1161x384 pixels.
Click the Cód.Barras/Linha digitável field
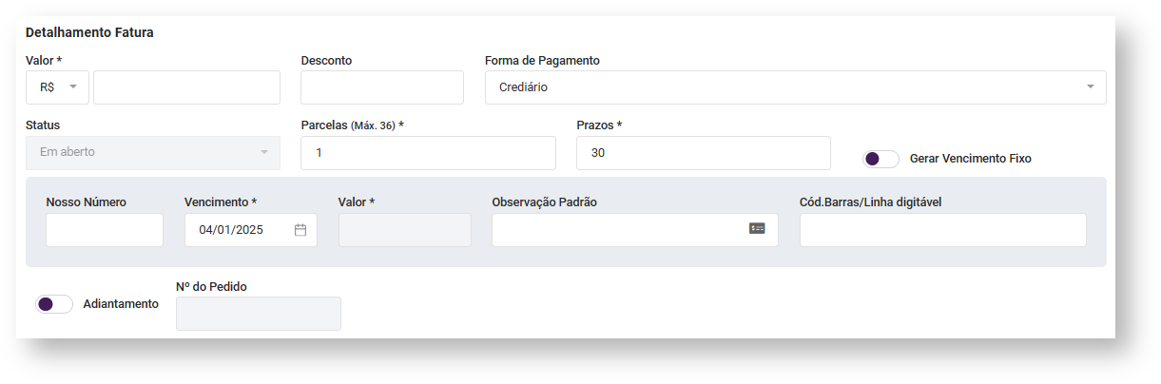[x=942, y=230]
